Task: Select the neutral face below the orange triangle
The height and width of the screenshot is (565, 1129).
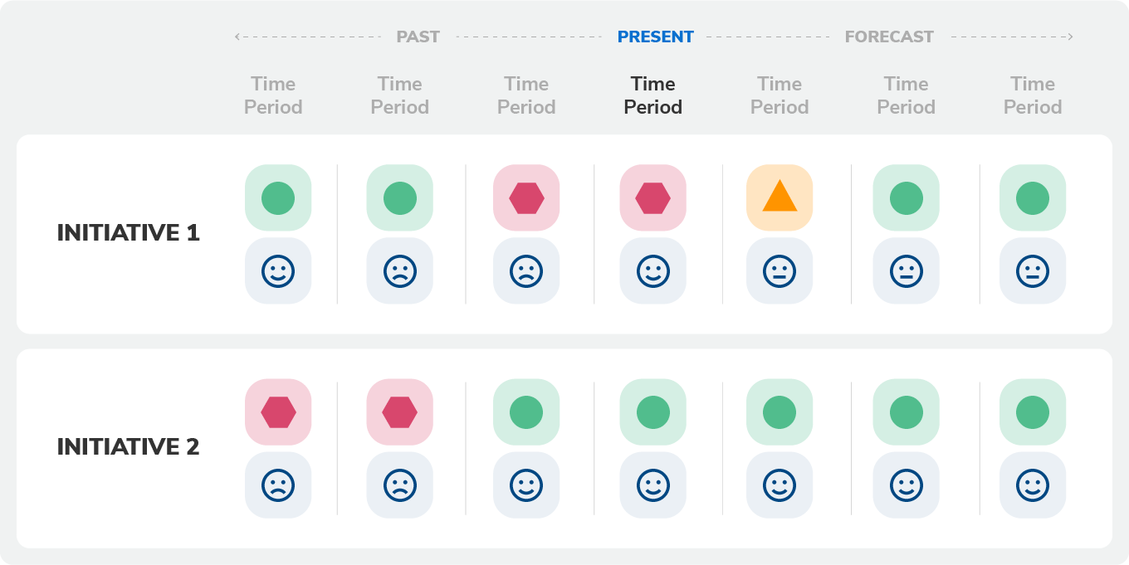Action: pyautogui.click(x=780, y=270)
